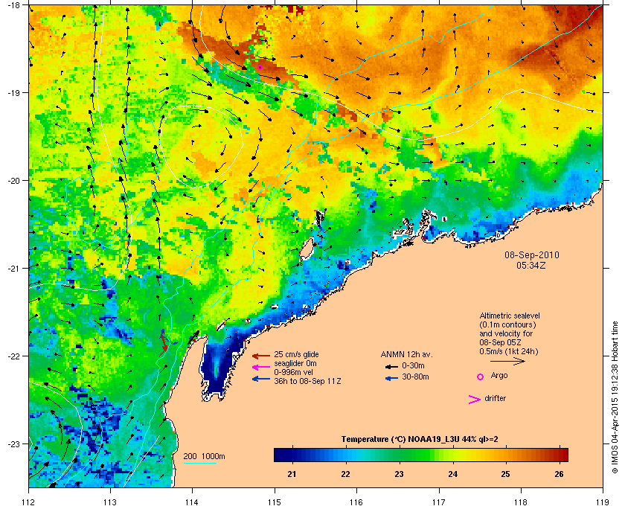Click the colorbar tick label '26'
This screenshot has width=625, height=506.
pos(559,474)
